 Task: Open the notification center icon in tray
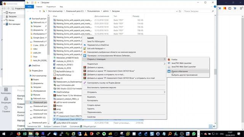tap(239, 134)
